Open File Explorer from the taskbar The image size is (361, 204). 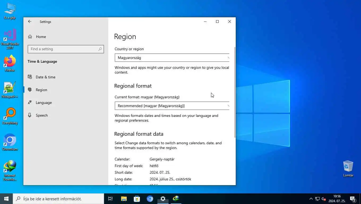click(x=124, y=199)
